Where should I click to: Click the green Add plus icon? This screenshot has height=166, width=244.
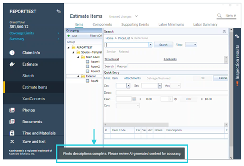[68, 36]
